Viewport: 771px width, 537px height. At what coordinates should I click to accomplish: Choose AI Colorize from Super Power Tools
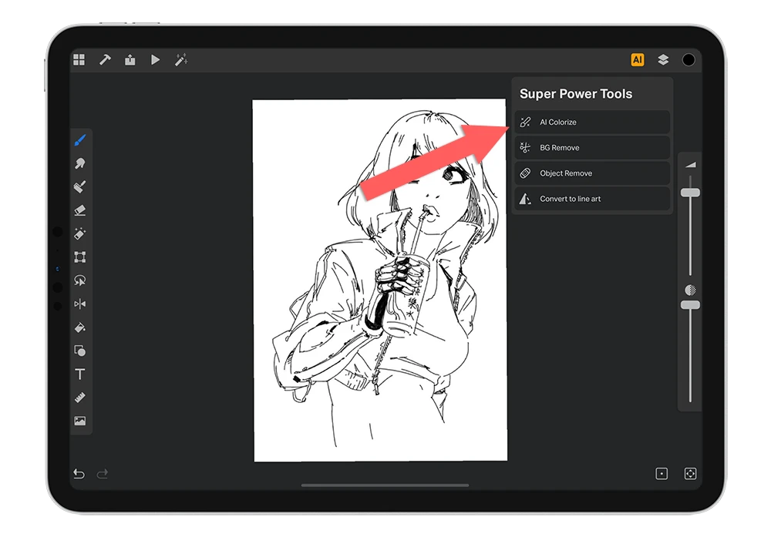591,123
